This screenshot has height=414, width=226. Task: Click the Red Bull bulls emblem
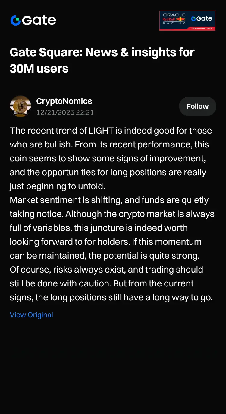pos(181,19)
